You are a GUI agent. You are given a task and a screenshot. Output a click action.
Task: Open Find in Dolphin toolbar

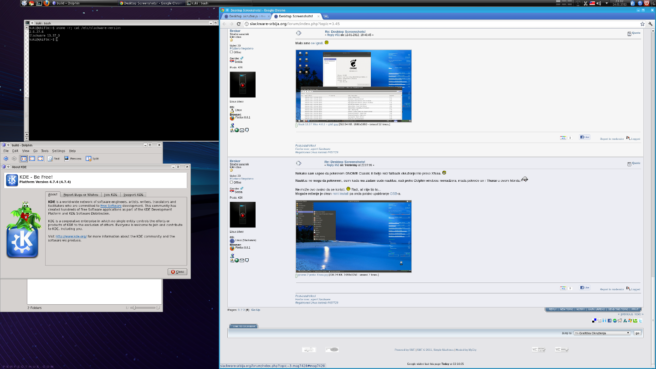tap(54, 159)
